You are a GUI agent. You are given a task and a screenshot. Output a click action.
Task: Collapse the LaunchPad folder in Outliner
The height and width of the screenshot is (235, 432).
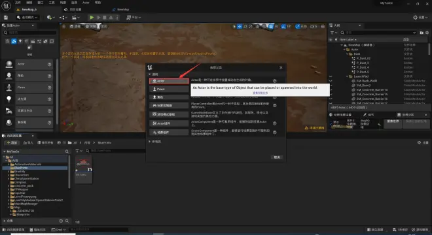click(348, 76)
